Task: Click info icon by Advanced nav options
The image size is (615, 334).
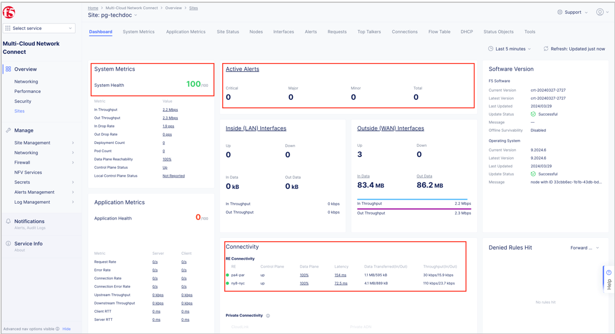Action: [58, 329]
